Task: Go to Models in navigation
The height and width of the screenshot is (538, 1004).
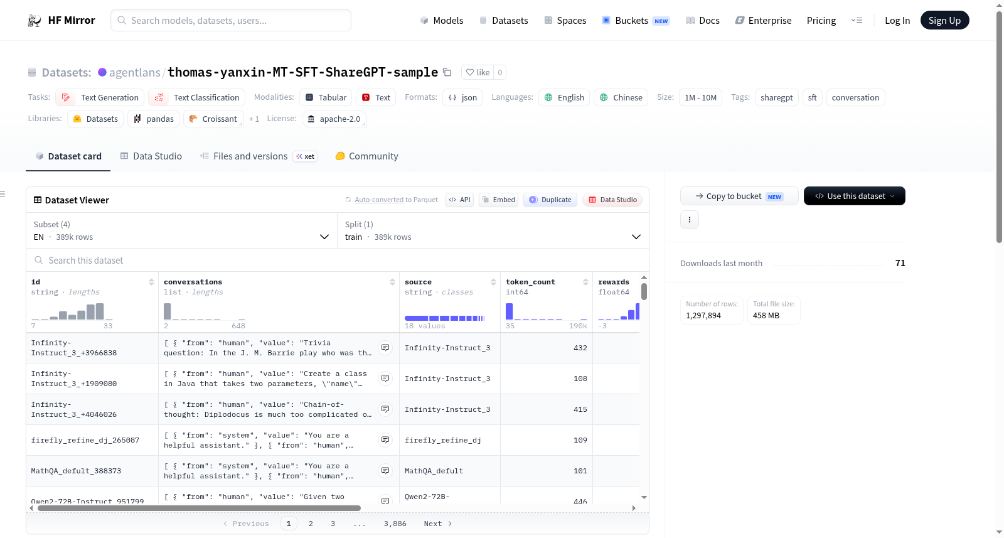Action: (x=441, y=21)
